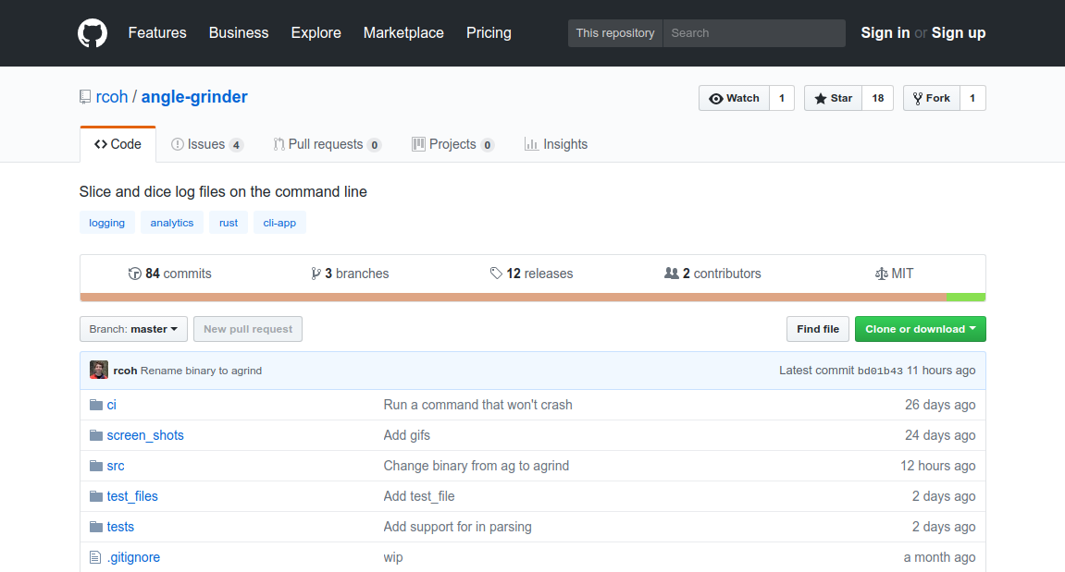Select the logging topic tag
Viewport: 1065px width, 572px height.
[106, 223]
